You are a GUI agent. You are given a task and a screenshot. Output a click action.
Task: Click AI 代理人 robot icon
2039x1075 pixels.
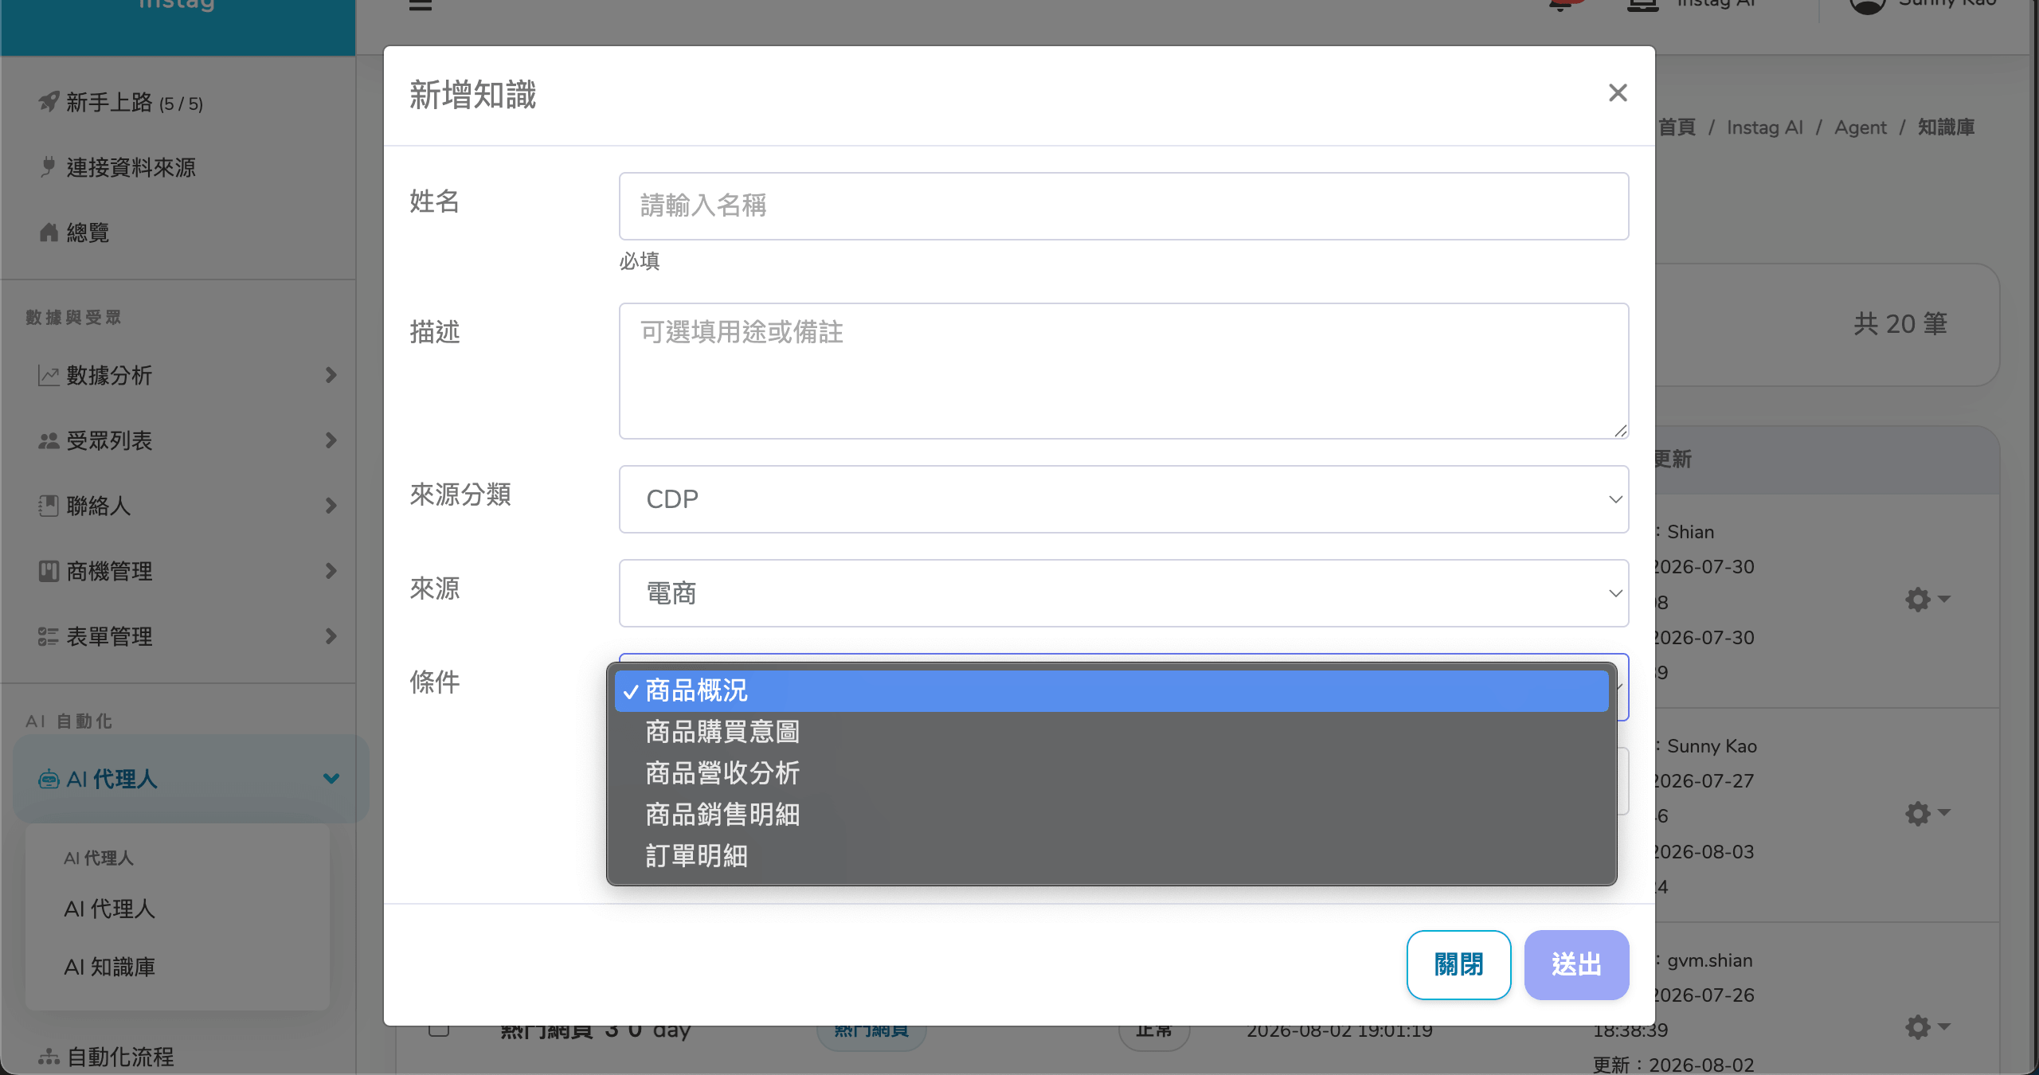click(49, 780)
